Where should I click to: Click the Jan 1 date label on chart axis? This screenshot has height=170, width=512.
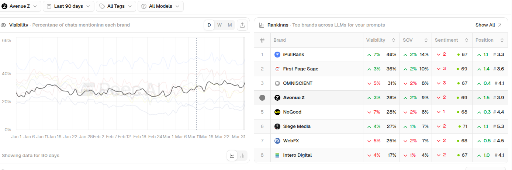point(17,137)
